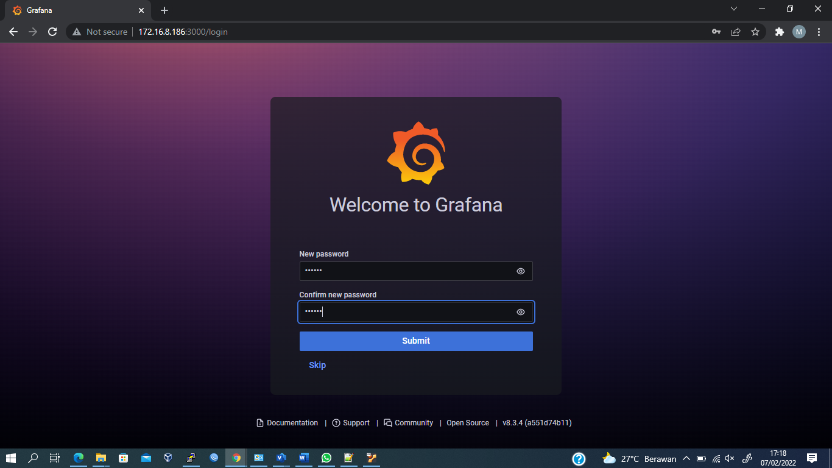Click the battery status tray icon
832x468 pixels.
coord(701,458)
